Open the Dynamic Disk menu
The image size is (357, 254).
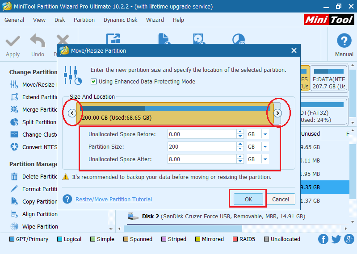pos(121,20)
